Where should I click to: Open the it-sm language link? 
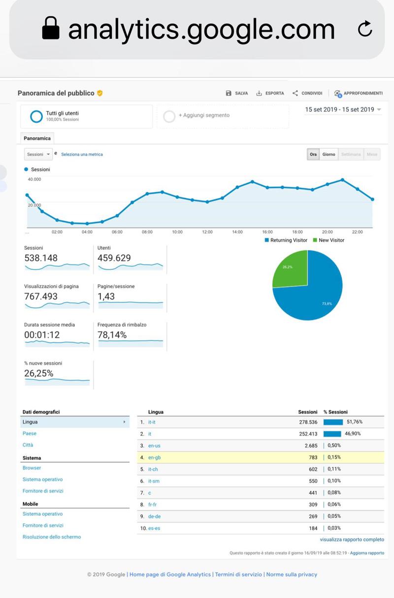point(153,481)
